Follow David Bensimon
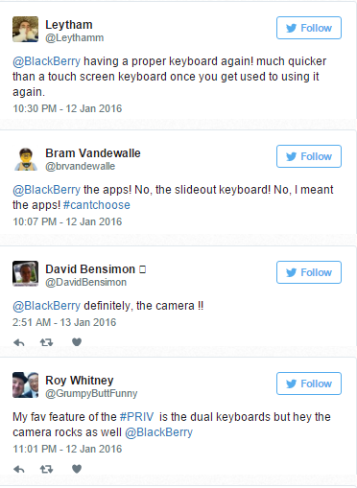This screenshot has width=357, height=488. [x=309, y=272]
